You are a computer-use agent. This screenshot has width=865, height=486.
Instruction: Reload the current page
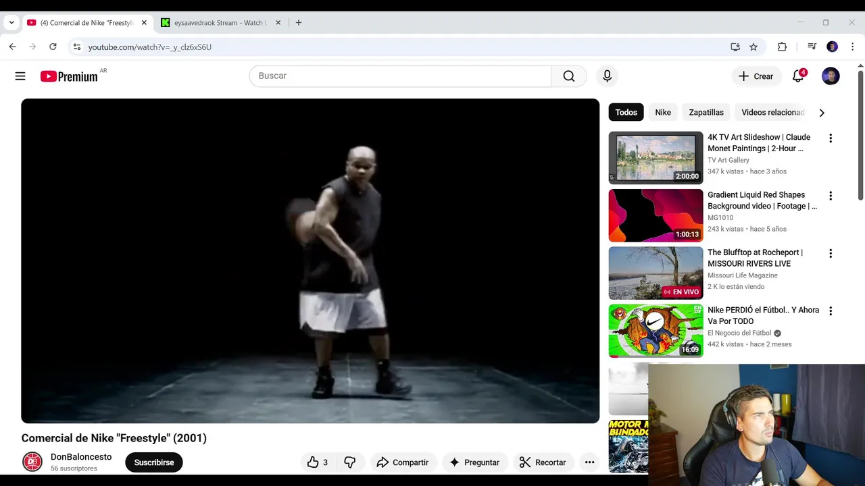click(53, 47)
